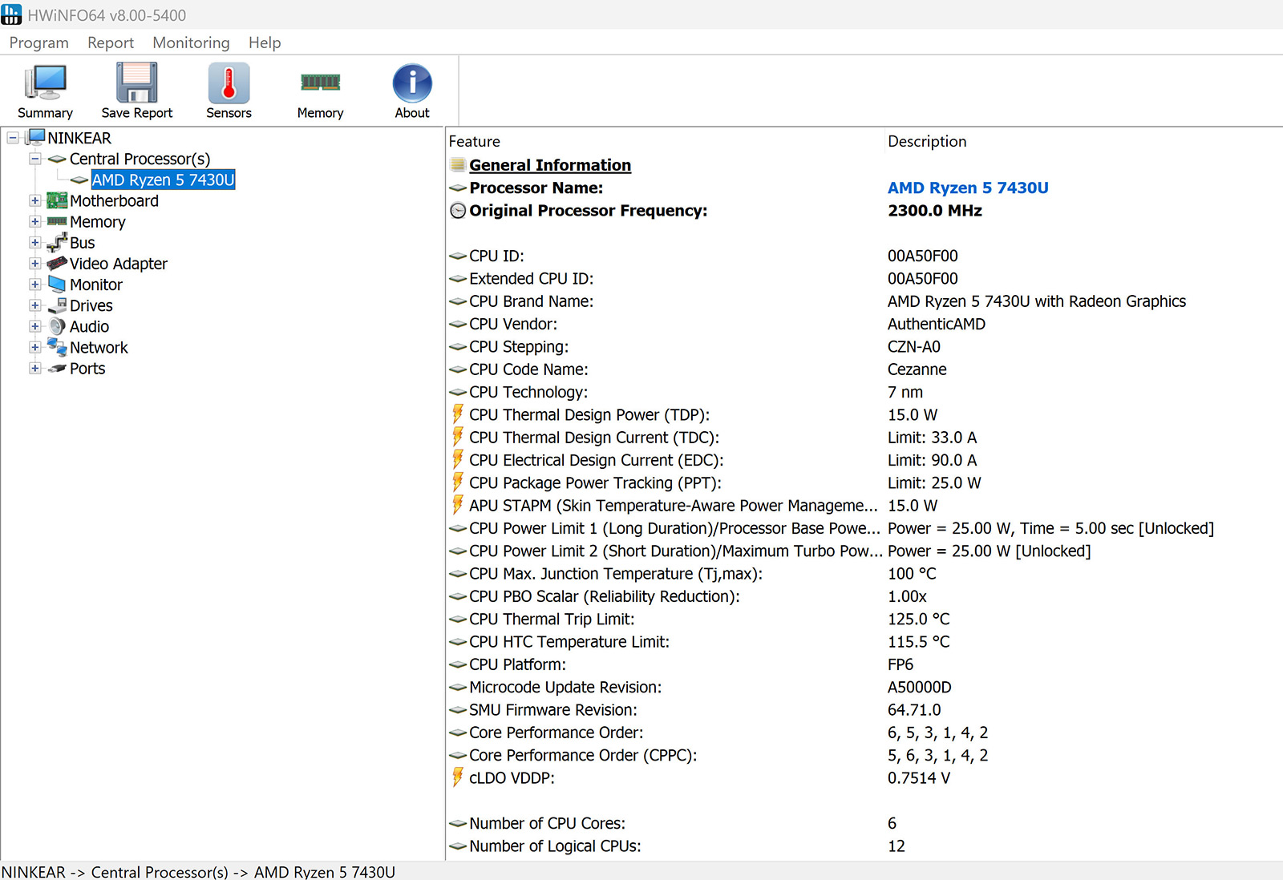The image size is (1283, 880).
Task: Click the 2300.0 MHz frequency value
Action: tap(935, 211)
